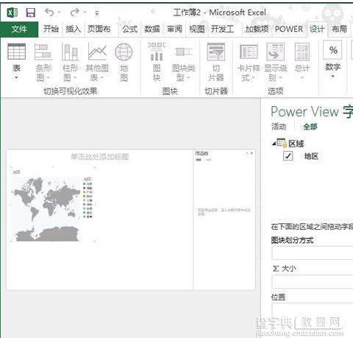Image resolution: width=353 pixels, height=338 pixels.
Task: Save the workbook with the floppy icon
Action: coord(31,13)
